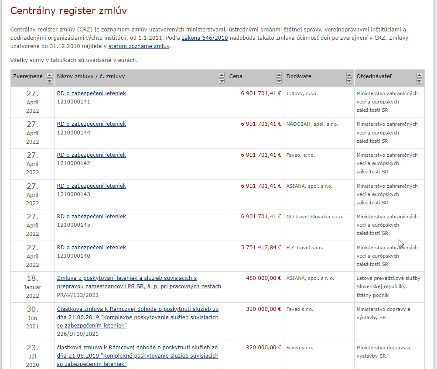Open RD o zabezpečení leteniek contract 1210000142
Screen dimensions: 437x369
(92, 155)
